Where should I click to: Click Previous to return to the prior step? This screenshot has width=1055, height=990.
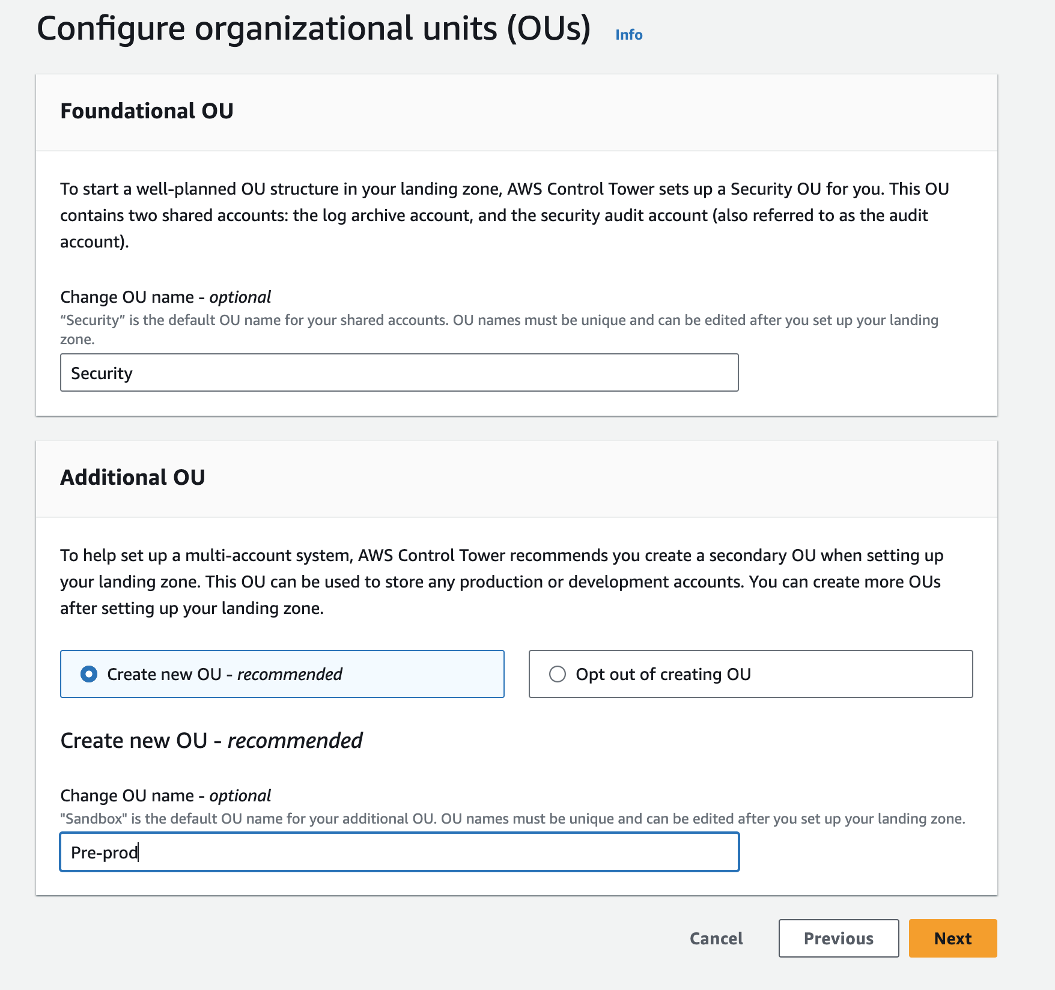[x=839, y=938]
